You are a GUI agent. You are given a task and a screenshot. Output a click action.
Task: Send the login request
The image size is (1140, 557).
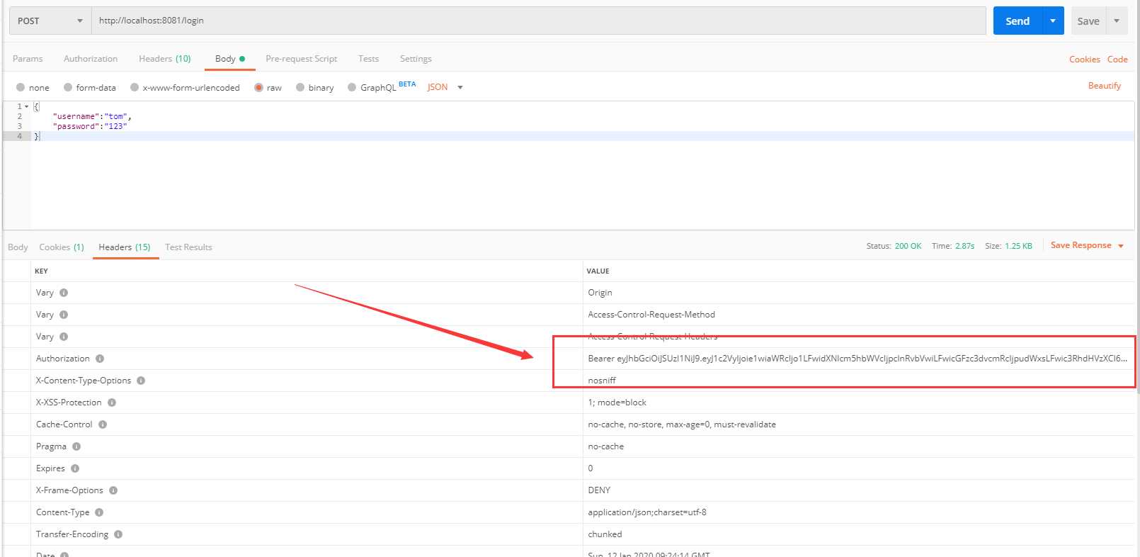(1018, 21)
